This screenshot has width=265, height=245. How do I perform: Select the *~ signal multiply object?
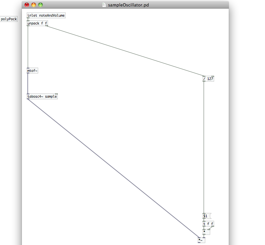(201, 240)
